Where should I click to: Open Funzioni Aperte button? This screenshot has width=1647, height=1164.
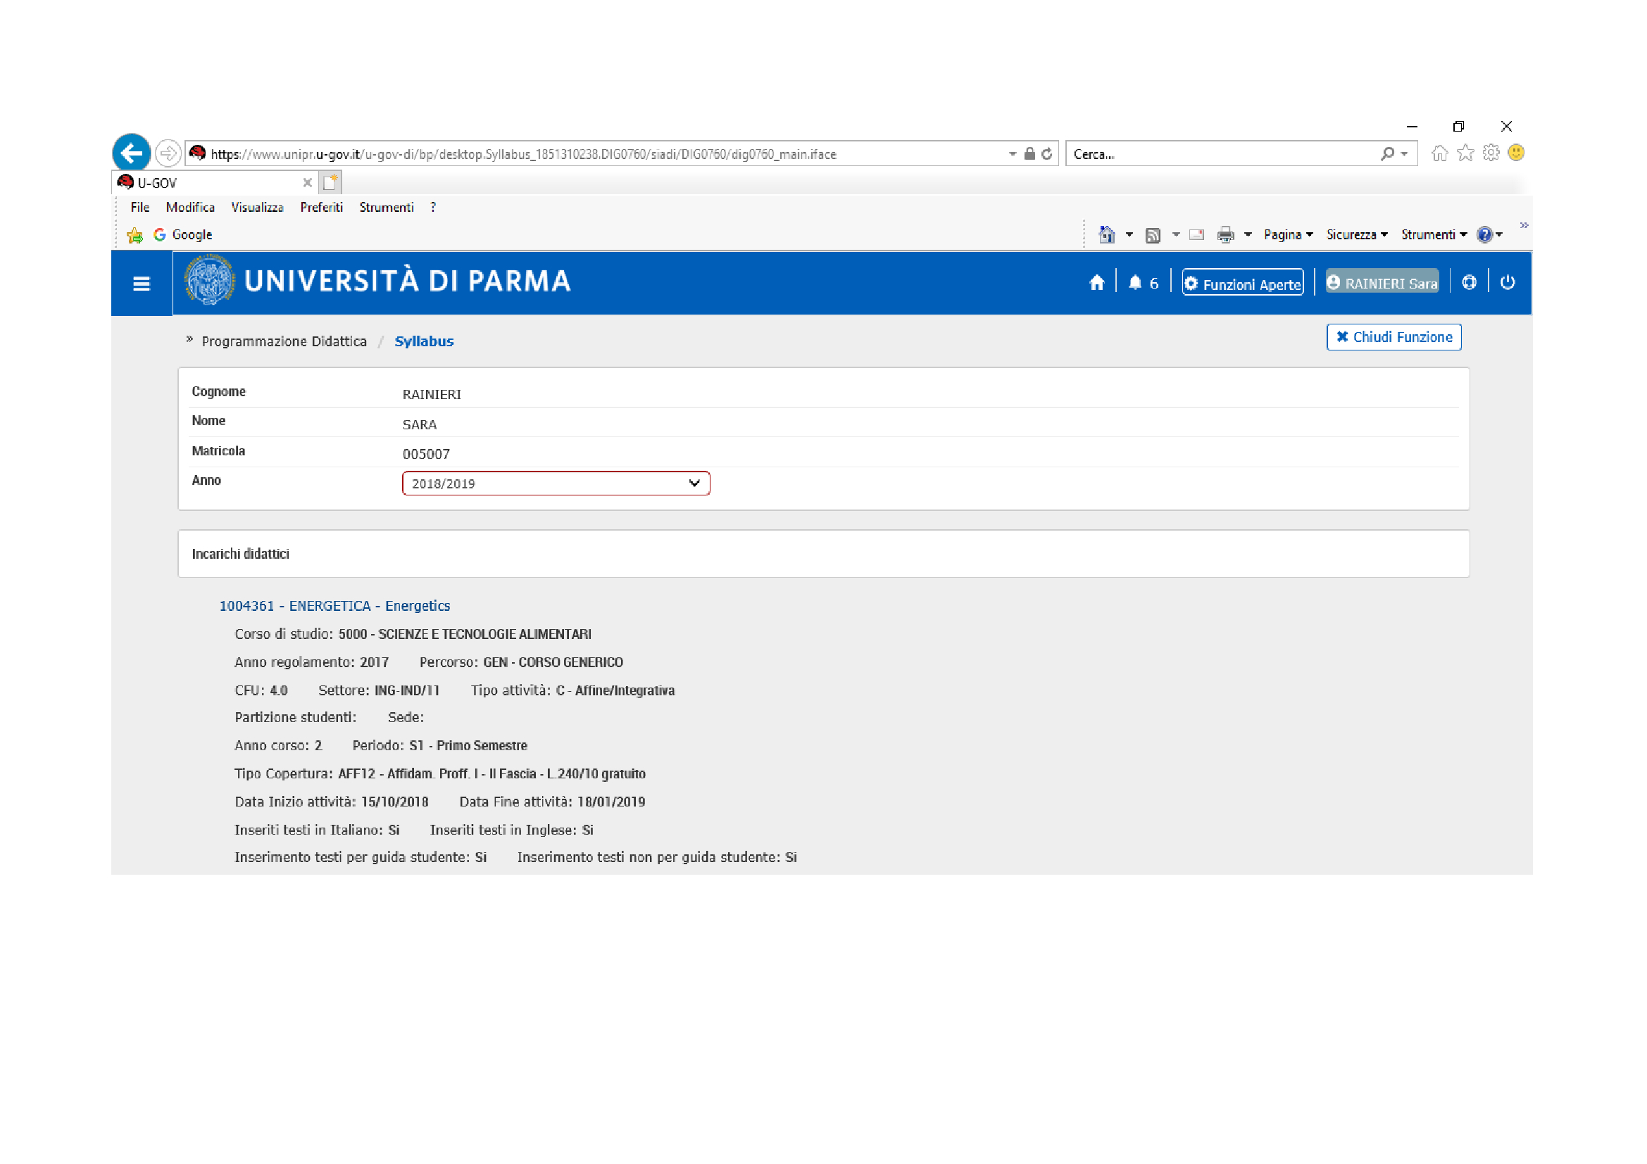click(1242, 284)
